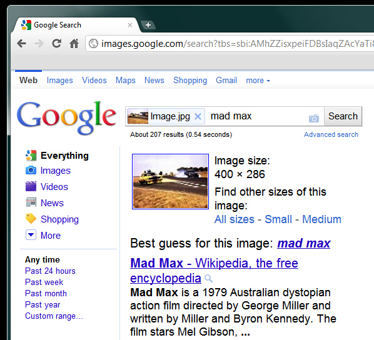This screenshot has width=374, height=340.
Task: Open Gmail in the Google top bar
Action: click(x=226, y=80)
